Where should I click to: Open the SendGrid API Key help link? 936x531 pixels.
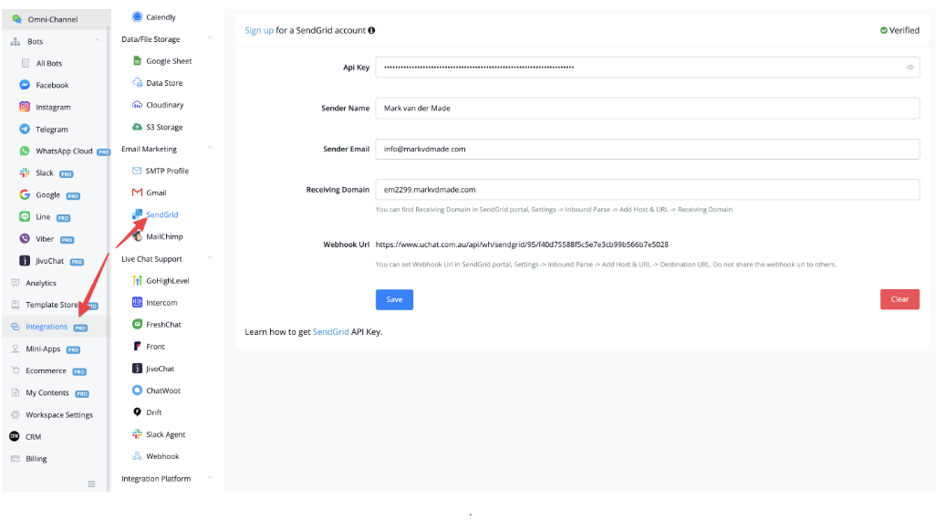[331, 331]
